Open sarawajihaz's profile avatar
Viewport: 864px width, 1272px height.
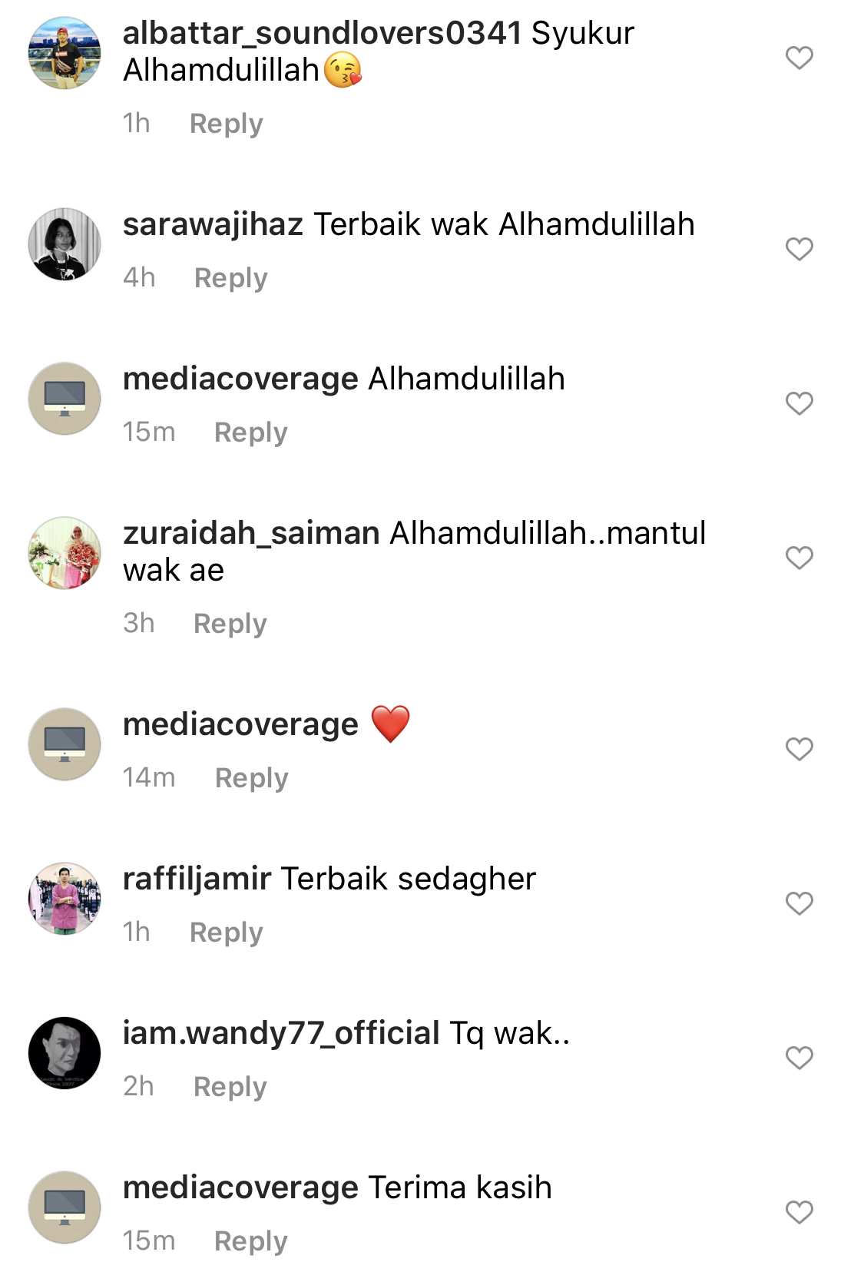click(x=65, y=244)
